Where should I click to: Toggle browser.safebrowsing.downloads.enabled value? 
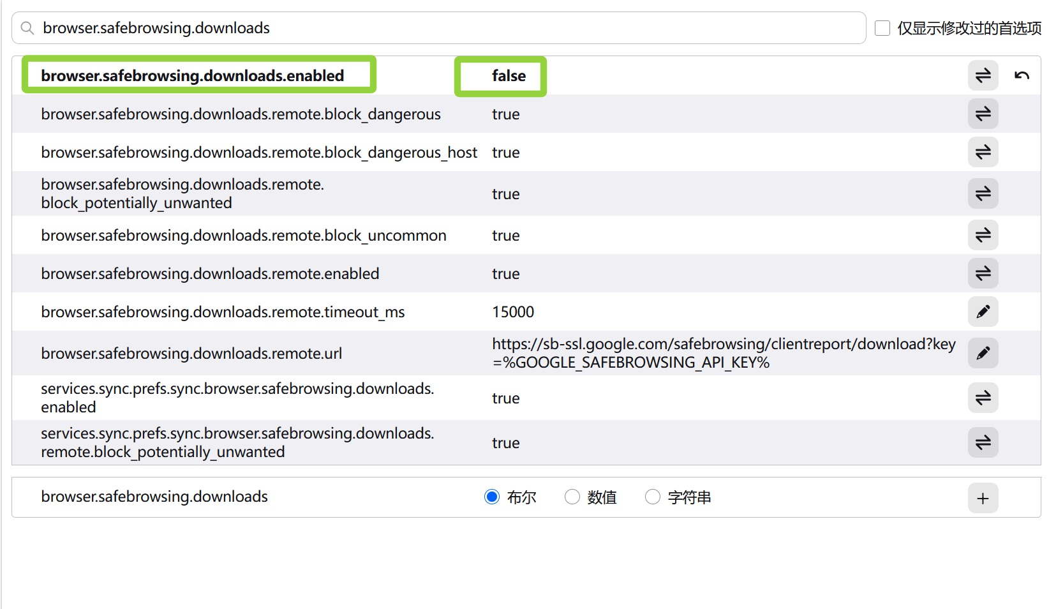[x=983, y=75]
